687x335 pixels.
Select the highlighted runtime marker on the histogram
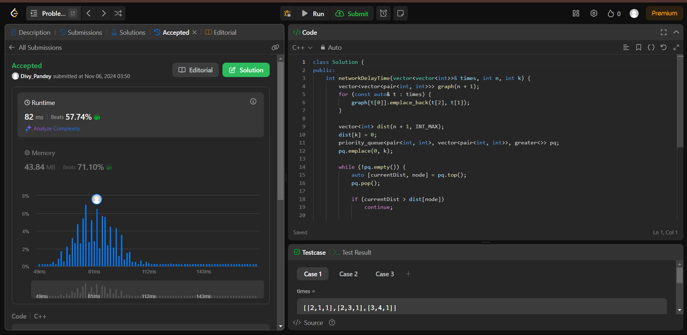click(96, 199)
